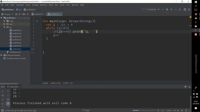Select the kotlin06.kt editor tab
Screen dimensions: 200x112
pos(55,14)
